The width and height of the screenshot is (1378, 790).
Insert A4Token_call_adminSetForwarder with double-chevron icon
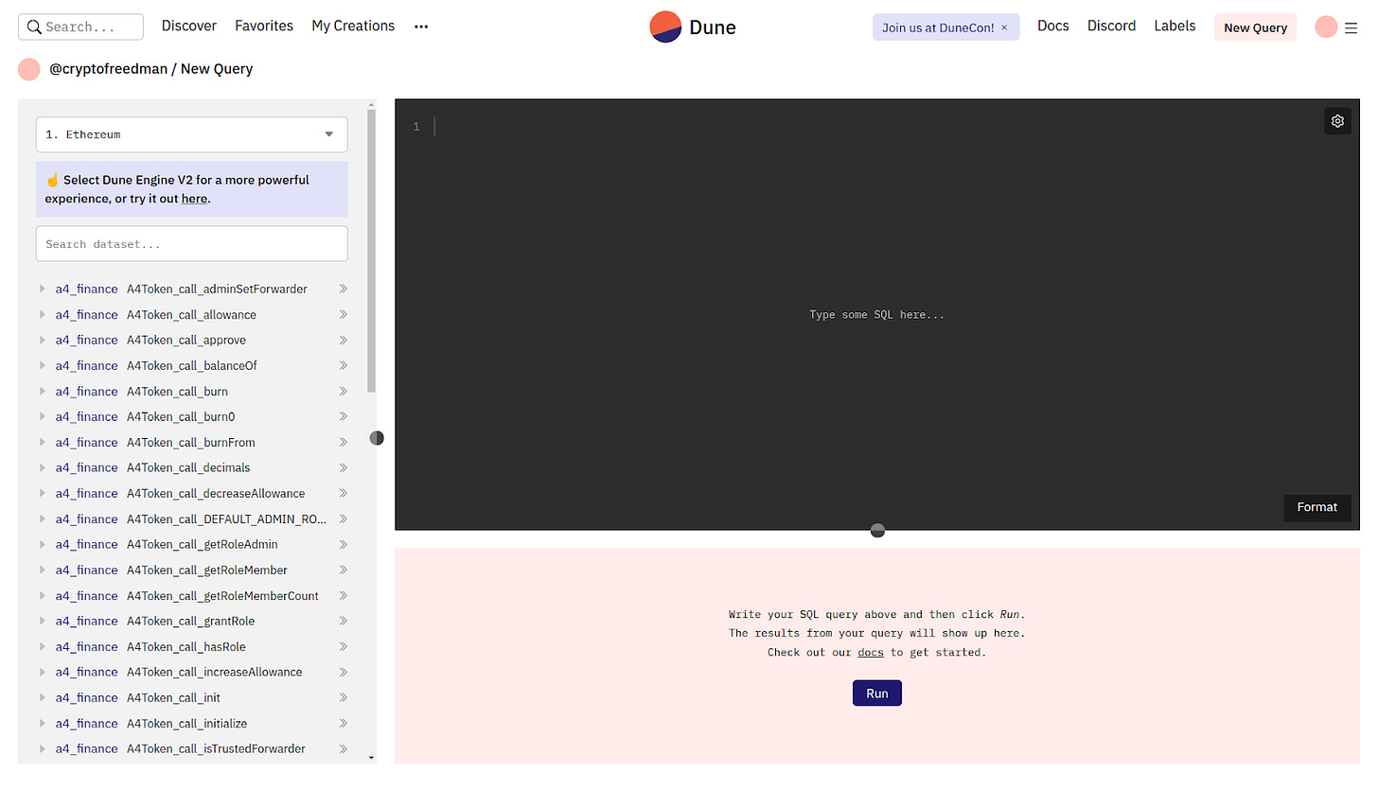[343, 289]
